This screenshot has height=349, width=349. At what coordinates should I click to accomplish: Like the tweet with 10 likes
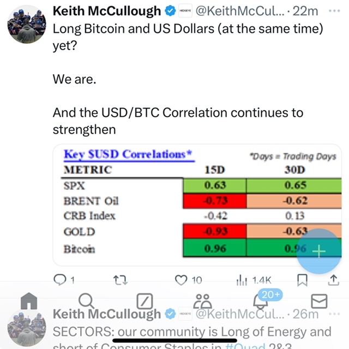(181, 280)
